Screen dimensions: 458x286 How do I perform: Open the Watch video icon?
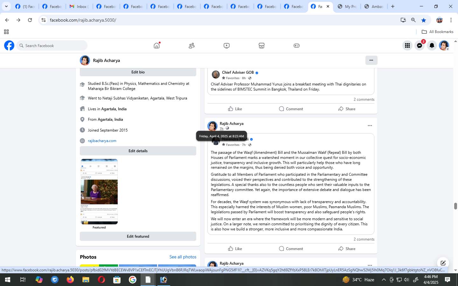(226, 45)
